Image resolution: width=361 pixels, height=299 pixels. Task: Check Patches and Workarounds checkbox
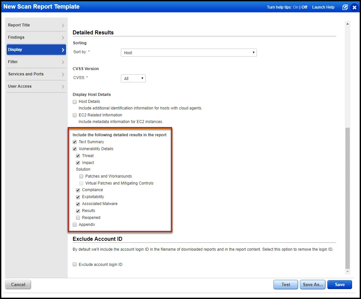81,176
